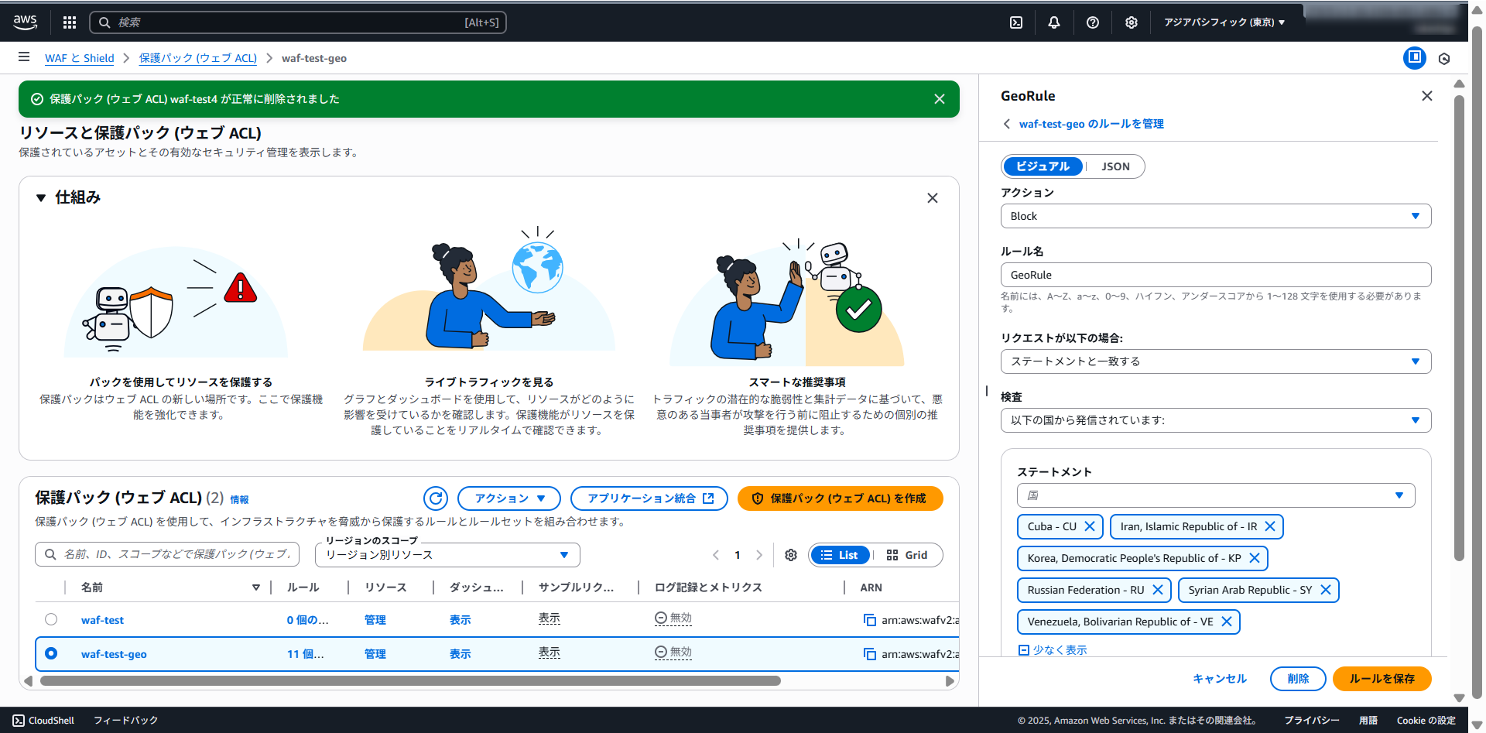
Task: Switch to the JSON editor tab
Action: 1115,166
